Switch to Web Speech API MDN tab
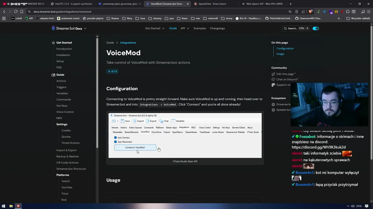 pyautogui.click(x=262, y=4)
